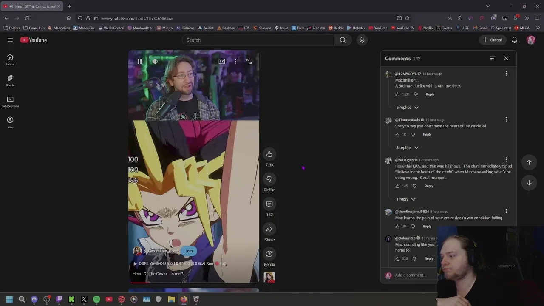Click the browser address bar URL
The height and width of the screenshot is (306, 544).
[137, 18]
